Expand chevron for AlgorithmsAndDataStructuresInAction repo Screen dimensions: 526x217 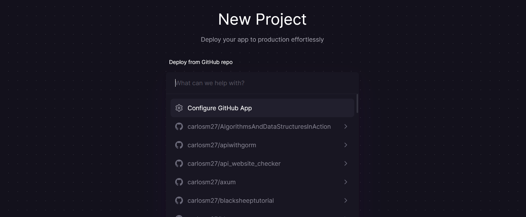coord(346,126)
